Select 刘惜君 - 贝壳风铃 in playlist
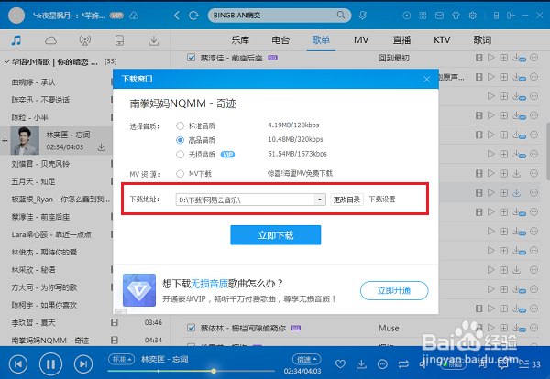Screen dimensions: 550x379 [40, 164]
